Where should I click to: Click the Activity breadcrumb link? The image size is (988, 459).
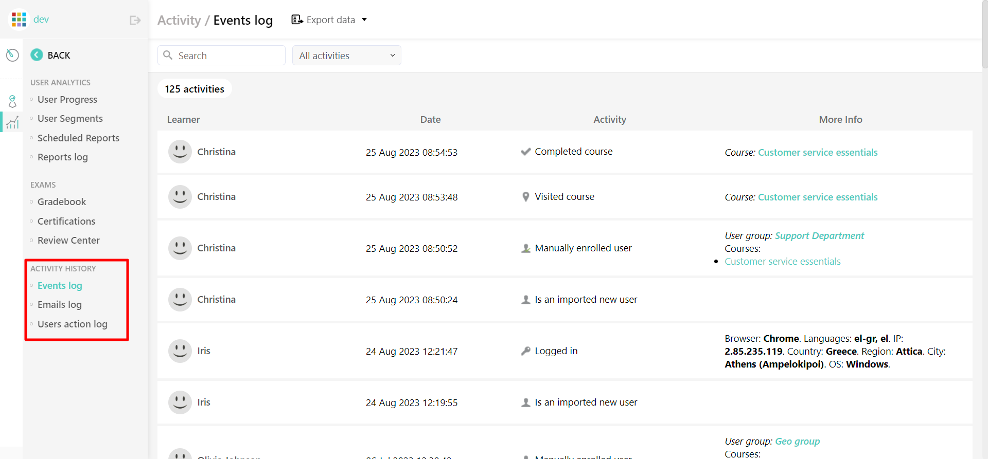[x=179, y=20]
